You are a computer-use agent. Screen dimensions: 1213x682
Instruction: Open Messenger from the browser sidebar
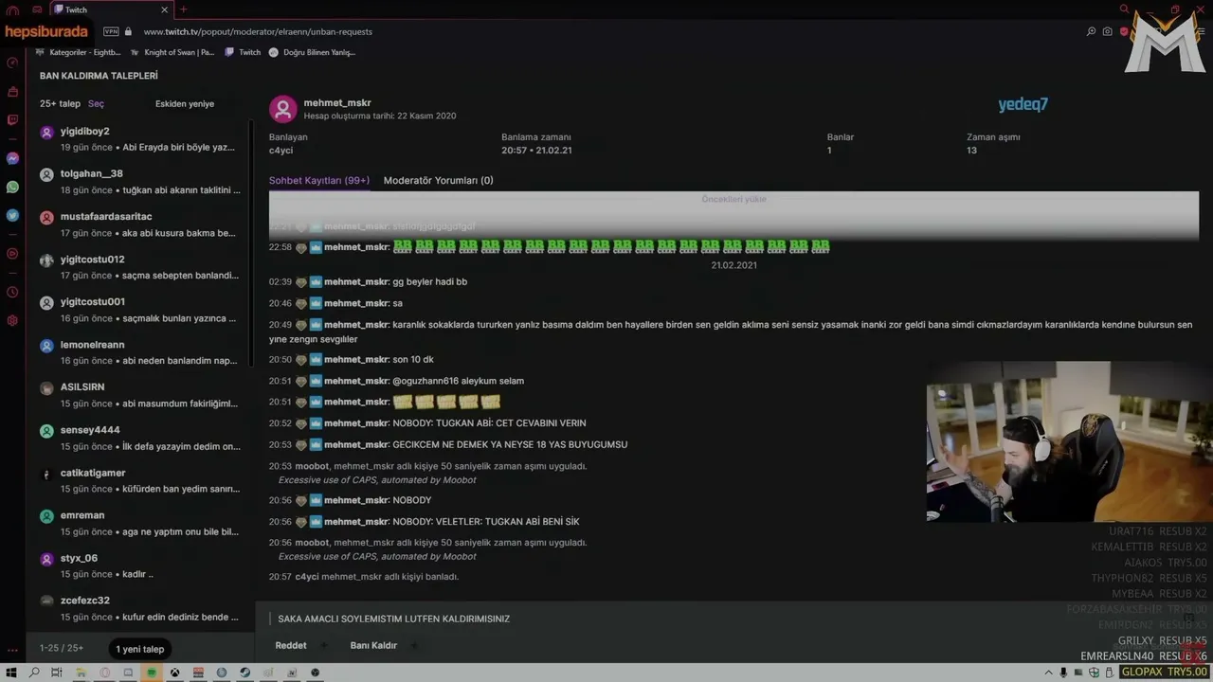pyautogui.click(x=12, y=158)
